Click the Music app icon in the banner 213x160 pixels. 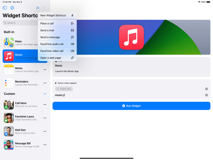click(x=131, y=37)
